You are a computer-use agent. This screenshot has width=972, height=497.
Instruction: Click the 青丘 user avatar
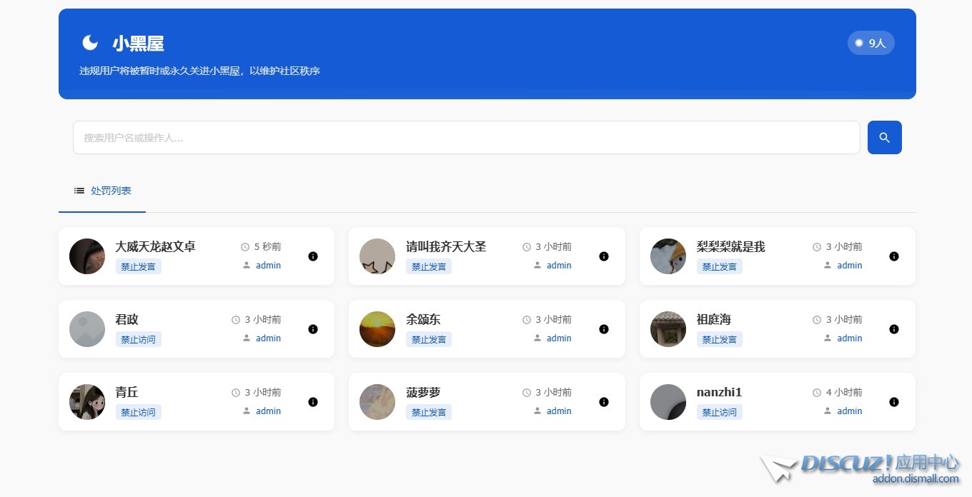pyautogui.click(x=87, y=402)
